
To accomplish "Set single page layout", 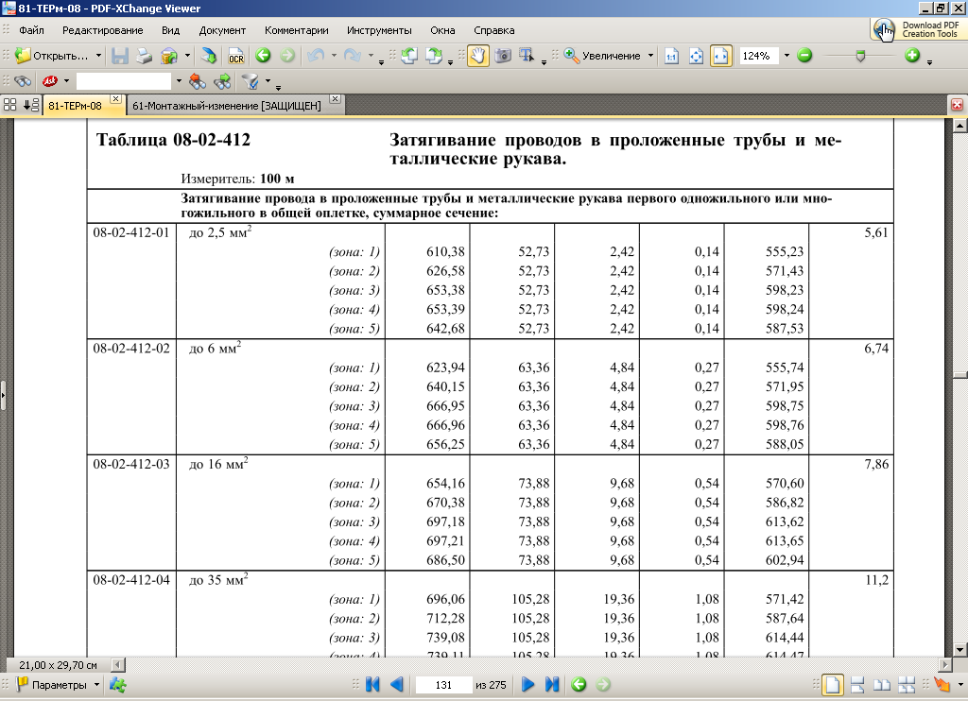I will [x=833, y=684].
